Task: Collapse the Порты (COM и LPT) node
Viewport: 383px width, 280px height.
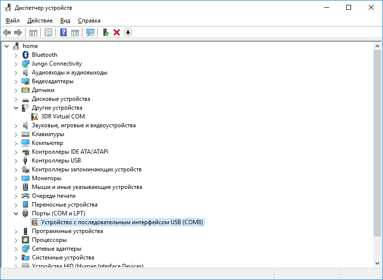Action: coord(16,213)
